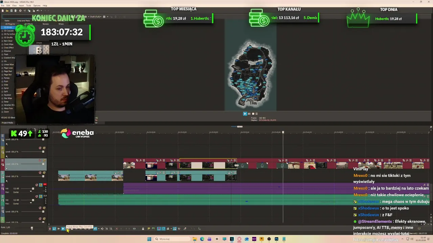This screenshot has height=243, width=433.
Task: Start playback in the video preview
Action: point(245,114)
